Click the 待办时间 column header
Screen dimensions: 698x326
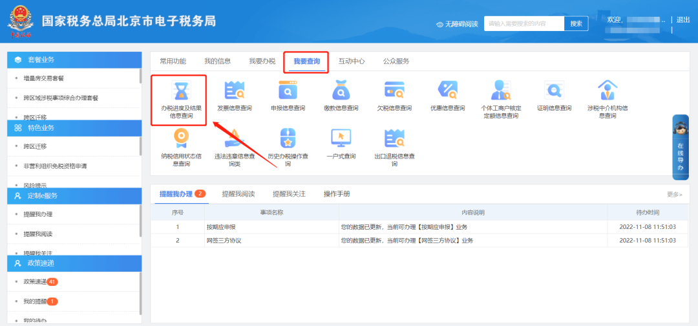648,212
